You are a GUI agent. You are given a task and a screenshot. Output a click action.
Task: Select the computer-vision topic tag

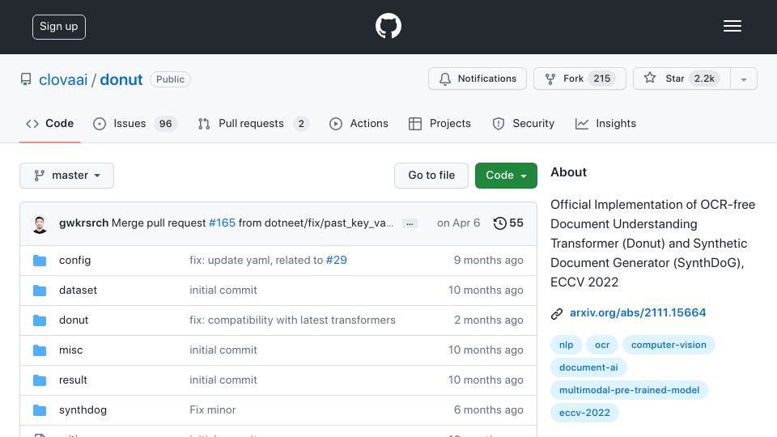click(669, 345)
